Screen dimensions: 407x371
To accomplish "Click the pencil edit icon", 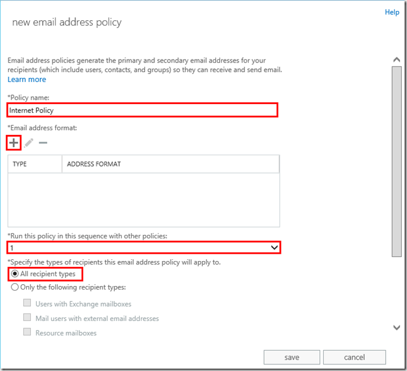I will [x=29, y=143].
